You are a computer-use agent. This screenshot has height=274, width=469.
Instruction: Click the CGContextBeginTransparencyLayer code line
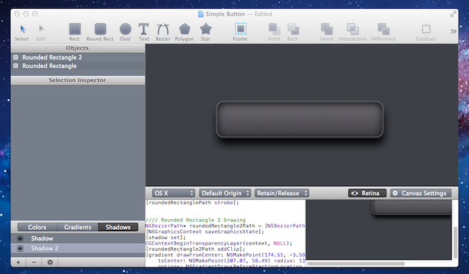pyautogui.click(x=219, y=243)
